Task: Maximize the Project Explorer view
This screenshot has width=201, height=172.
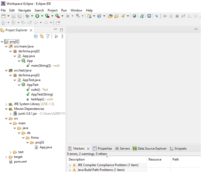Action: coord(61,30)
